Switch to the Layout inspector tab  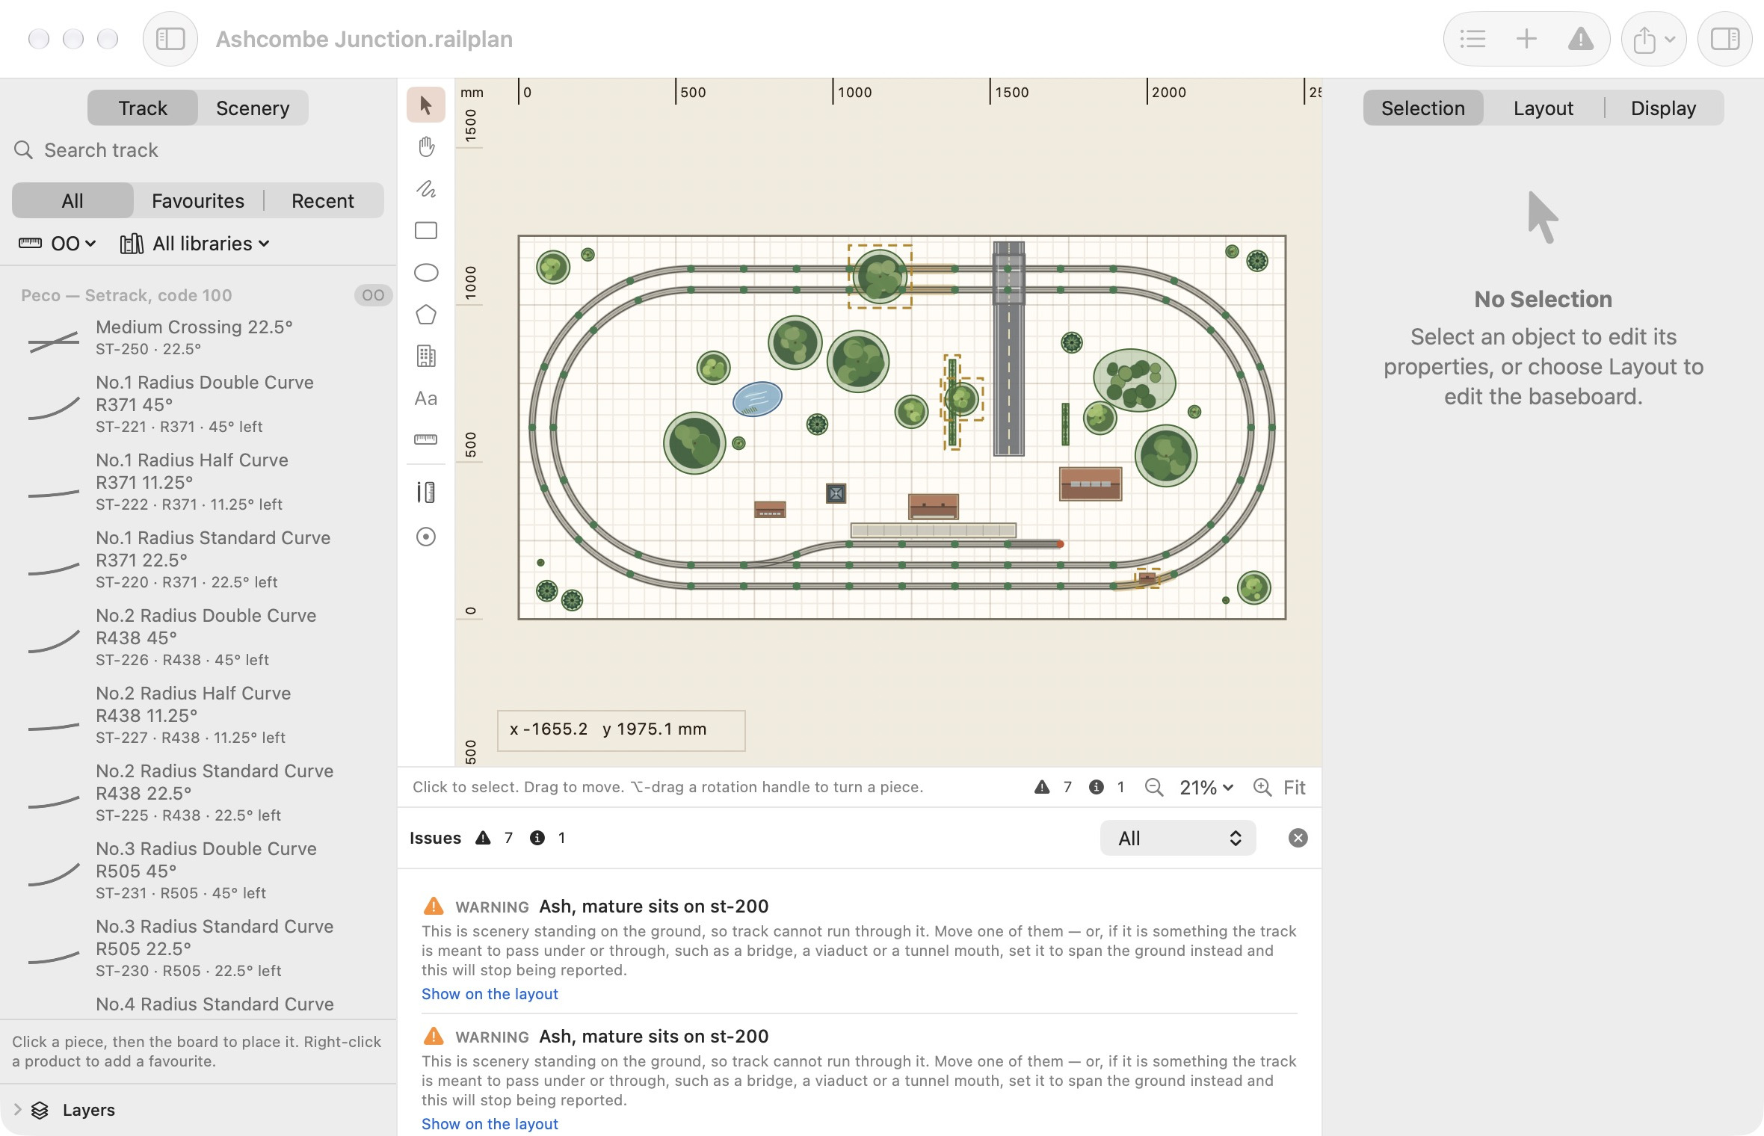click(1543, 108)
